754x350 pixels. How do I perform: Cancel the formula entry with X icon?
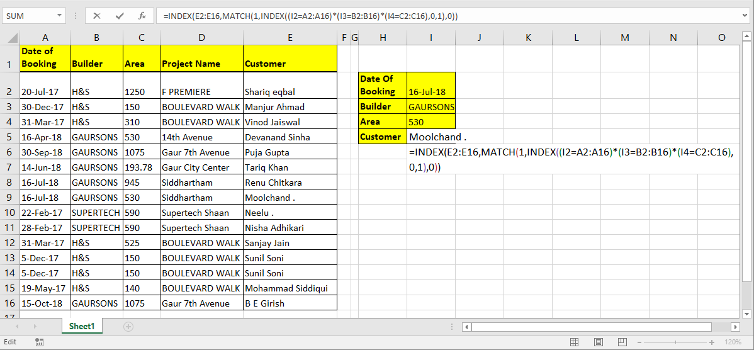click(97, 16)
